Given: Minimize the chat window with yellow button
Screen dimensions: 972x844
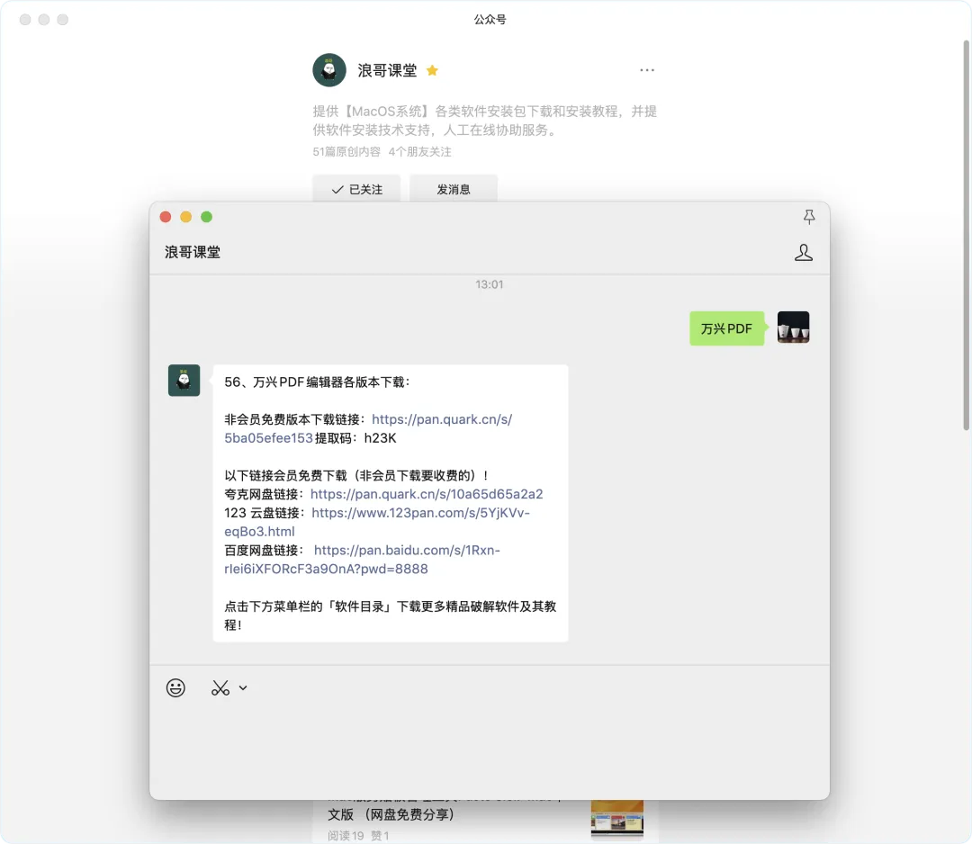Looking at the screenshot, I should pos(186,217).
